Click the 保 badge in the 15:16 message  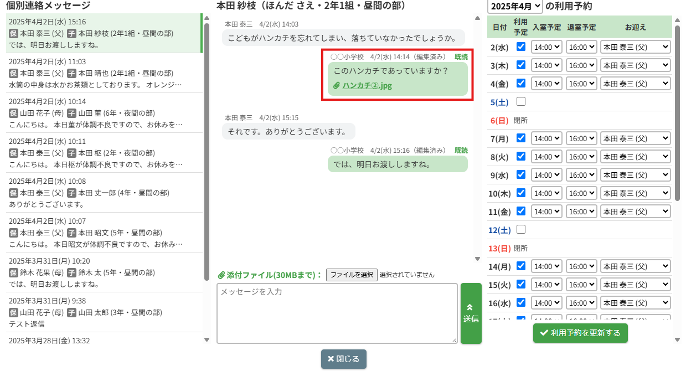pyautogui.click(x=14, y=33)
